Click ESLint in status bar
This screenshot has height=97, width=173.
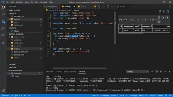(x=152, y=96)
